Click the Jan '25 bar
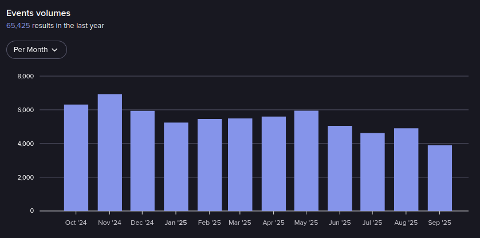This screenshot has width=480, height=238. click(176, 166)
